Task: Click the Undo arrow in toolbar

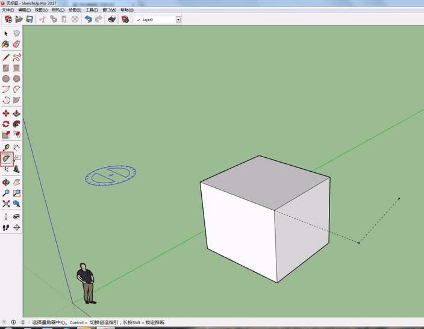Action: click(89, 19)
